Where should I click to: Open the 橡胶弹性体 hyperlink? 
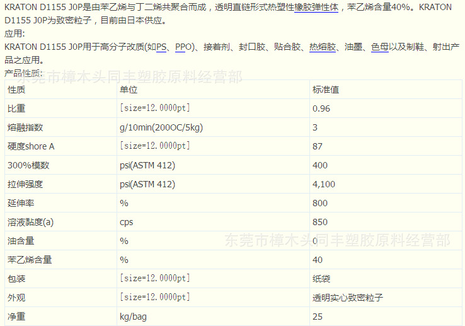316,7
